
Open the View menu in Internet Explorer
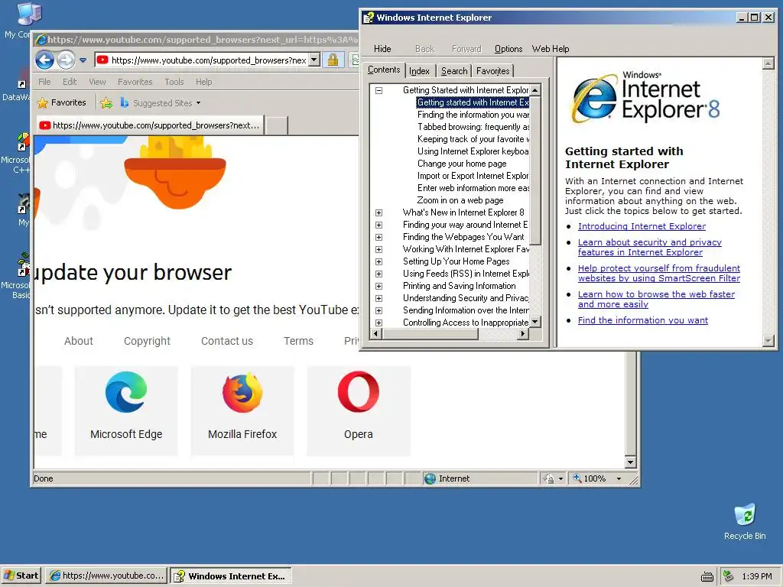click(x=97, y=82)
